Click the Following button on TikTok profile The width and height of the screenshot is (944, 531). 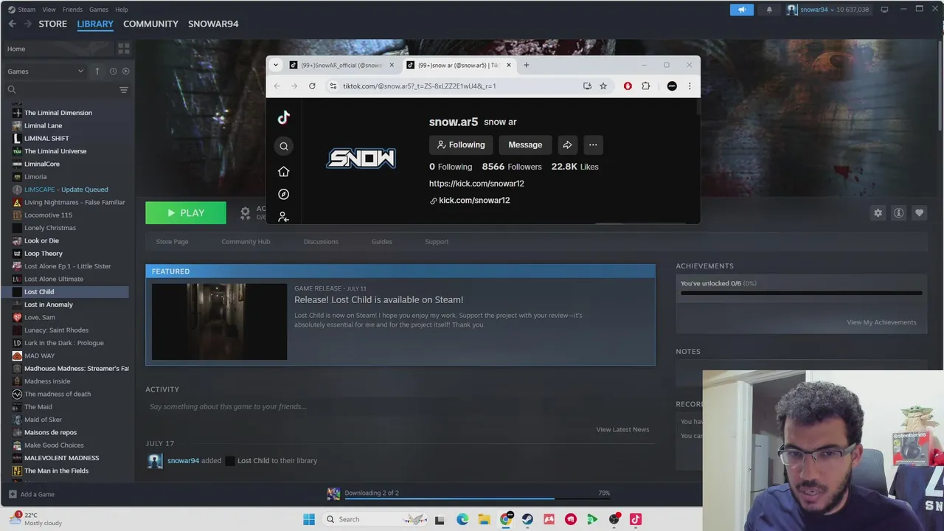click(x=461, y=145)
